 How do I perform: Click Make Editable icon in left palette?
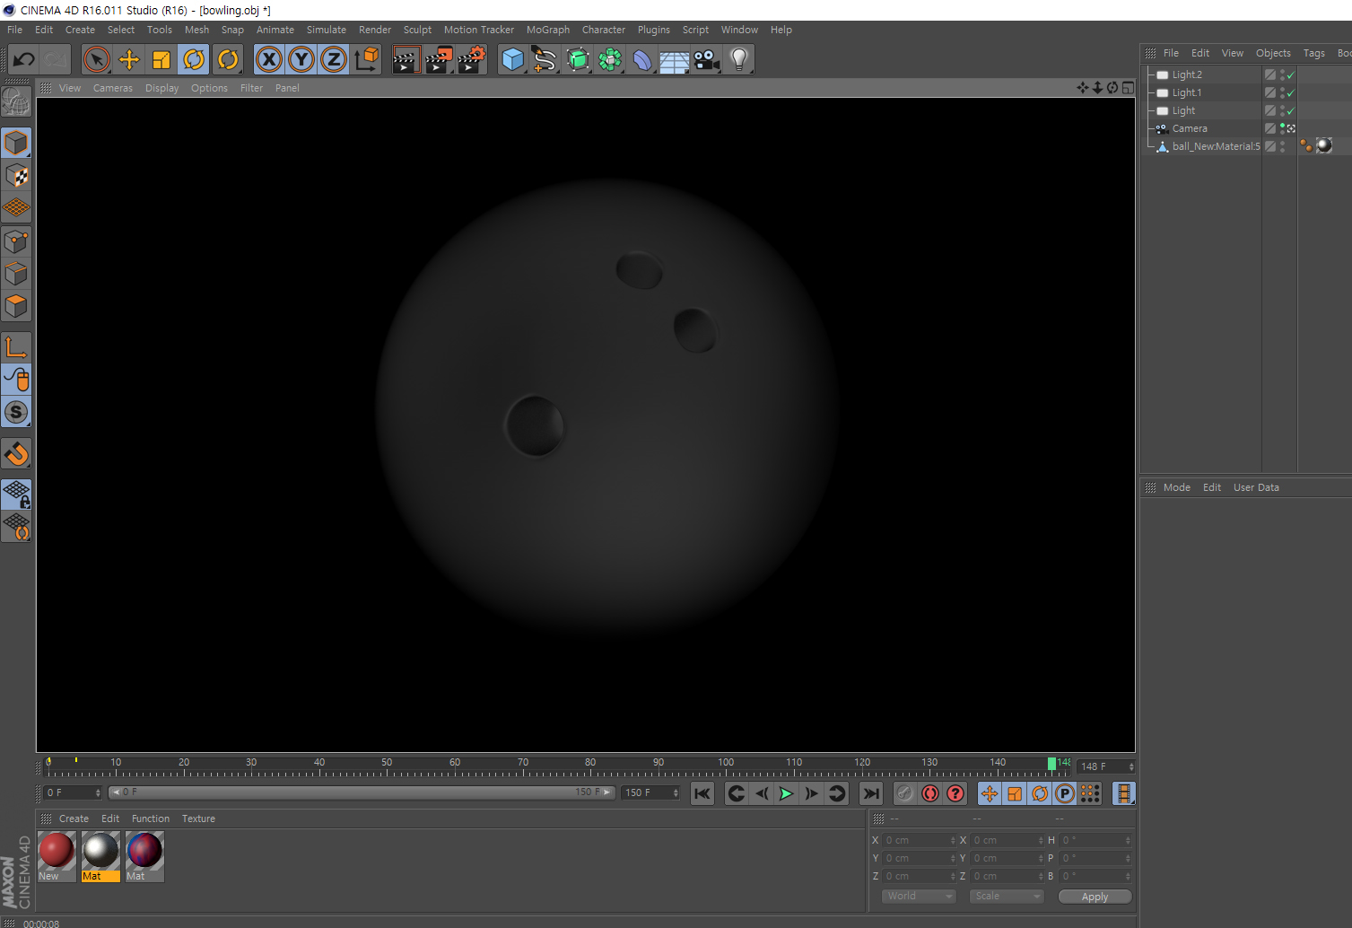pyautogui.click(x=16, y=101)
